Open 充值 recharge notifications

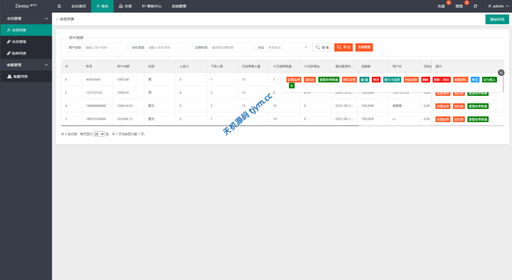[441, 6]
